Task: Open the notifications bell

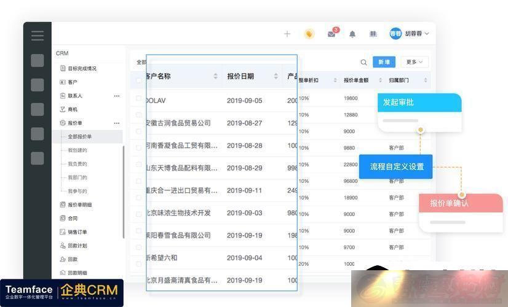Action: click(x=352, y=34)
